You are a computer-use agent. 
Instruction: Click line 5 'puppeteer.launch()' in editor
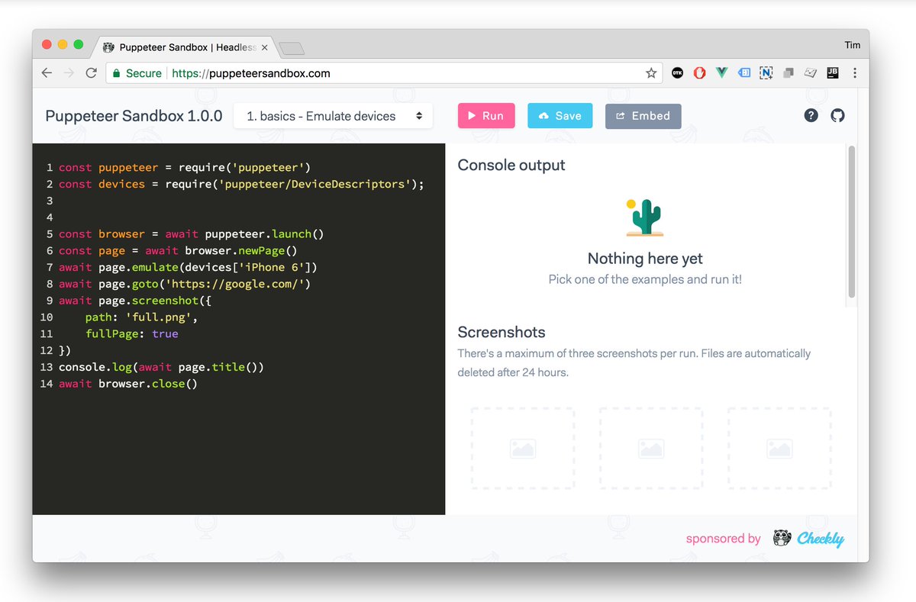tap(192, 234)
